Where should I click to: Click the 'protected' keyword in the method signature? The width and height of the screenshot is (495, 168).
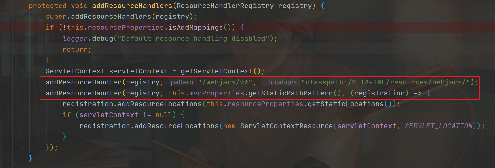tap(48, 6)
